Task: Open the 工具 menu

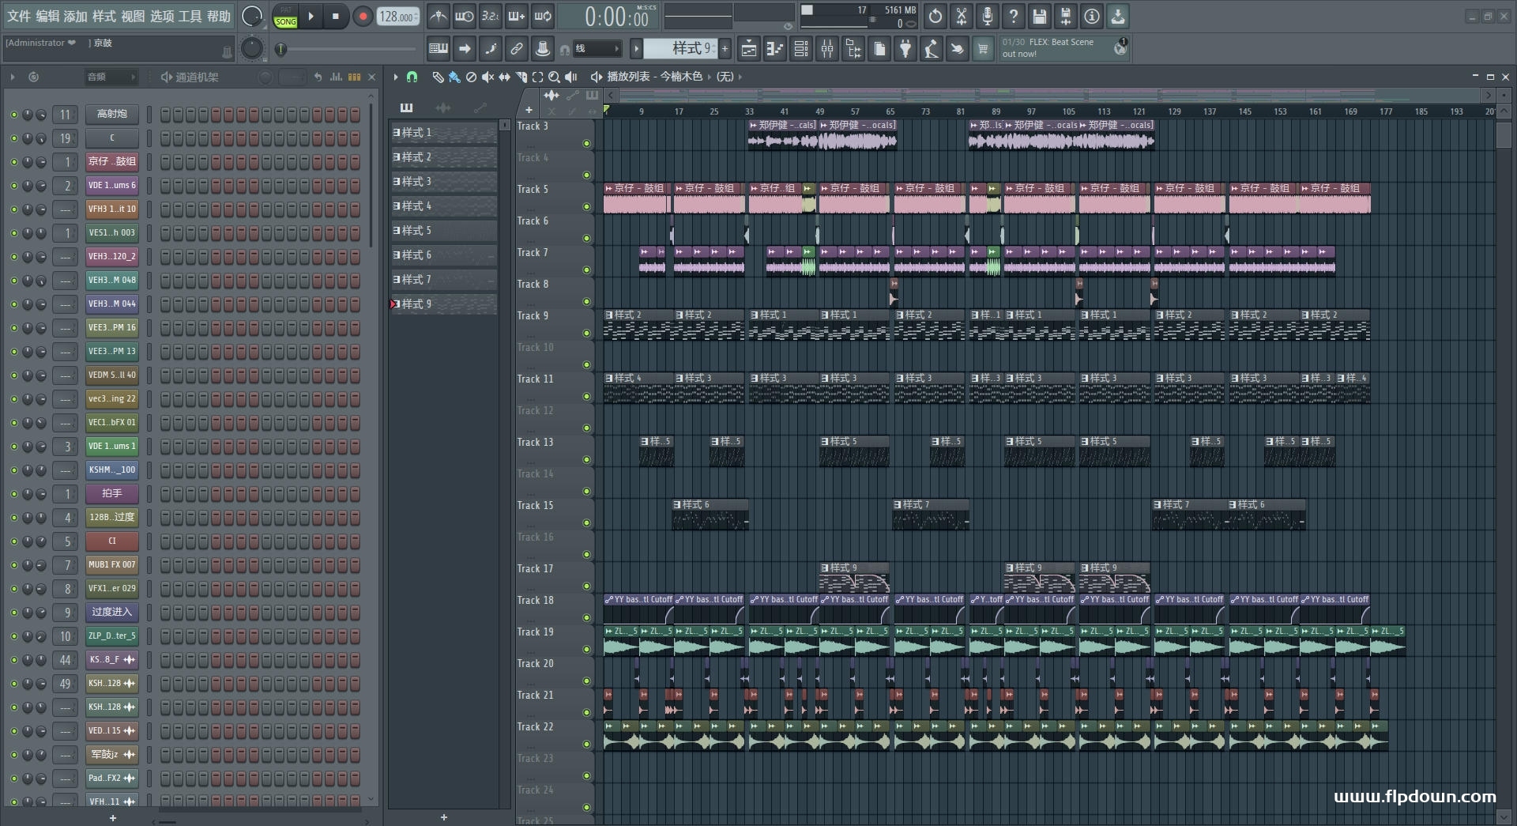Action: [190, 16]
